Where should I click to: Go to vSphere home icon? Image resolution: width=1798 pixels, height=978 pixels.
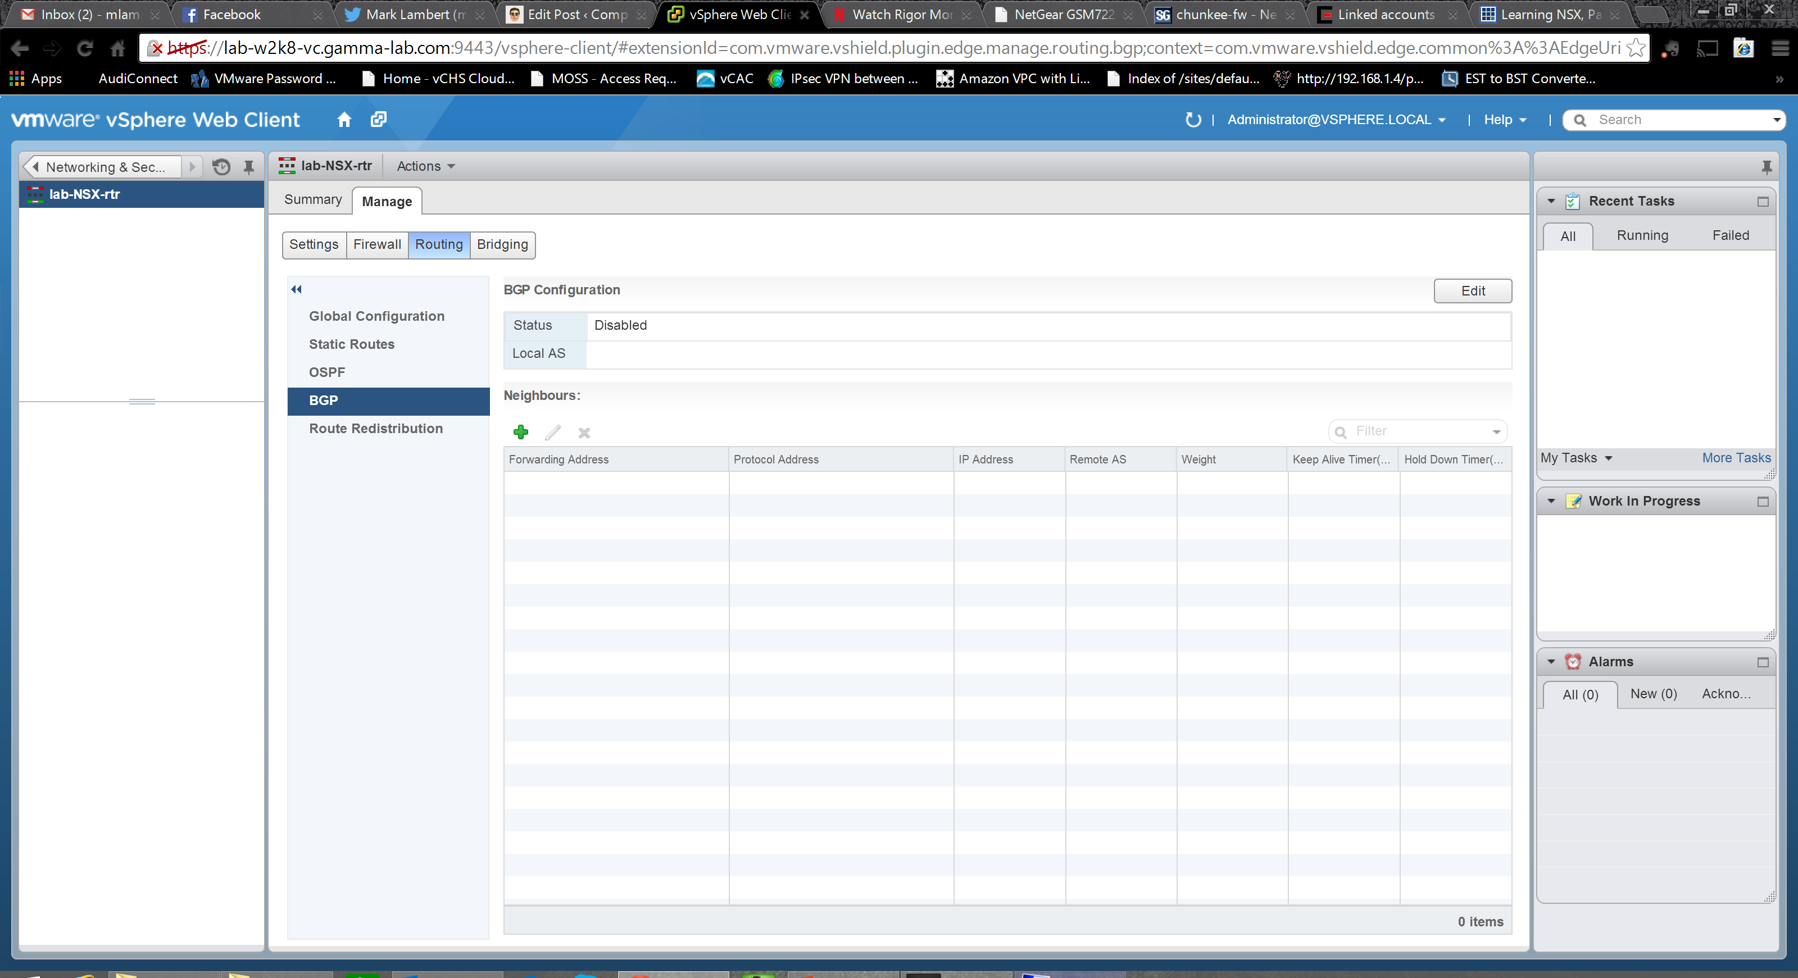click(x=344, y=120)
